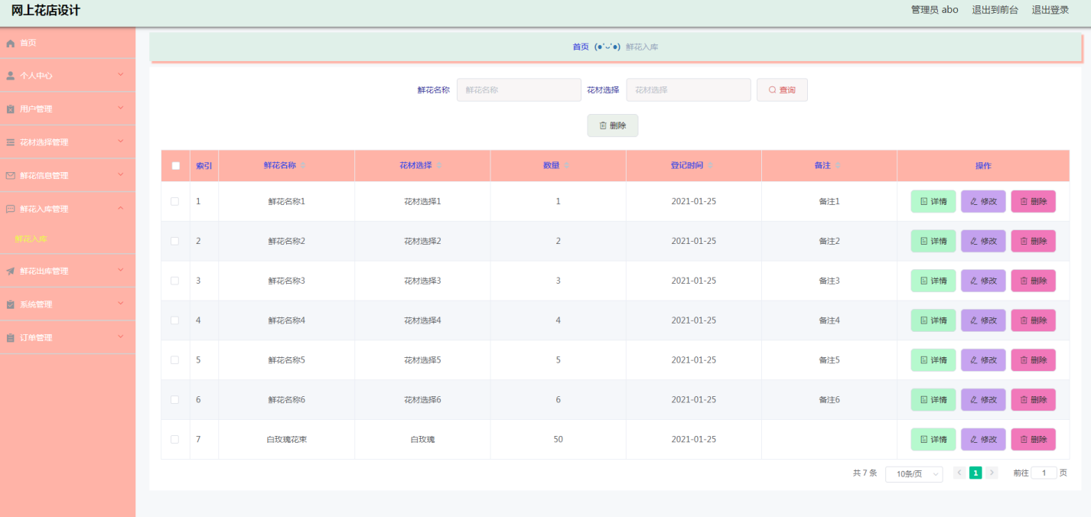
Task: Click 修改 for 鲜花名称2 row
Action: pyautogui.click(x=983, y=241)
